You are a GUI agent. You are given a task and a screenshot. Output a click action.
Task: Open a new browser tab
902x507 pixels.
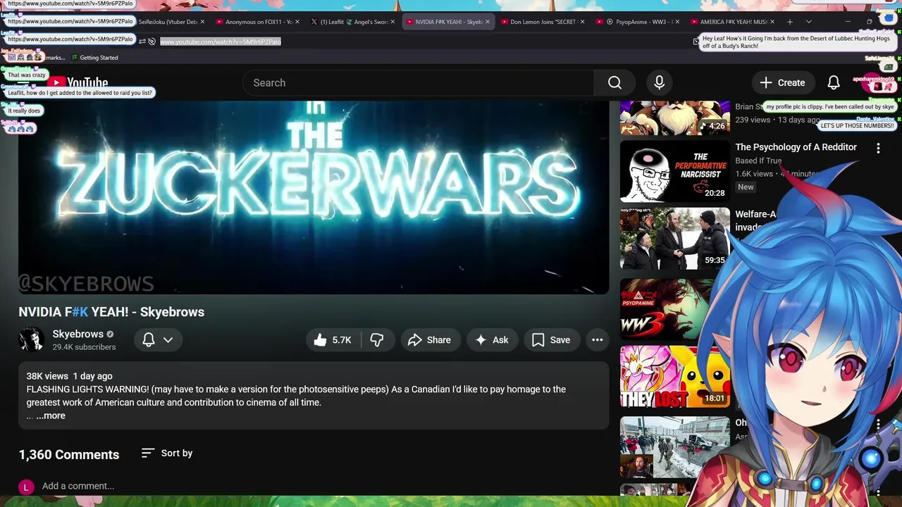[x=790, y=22]
